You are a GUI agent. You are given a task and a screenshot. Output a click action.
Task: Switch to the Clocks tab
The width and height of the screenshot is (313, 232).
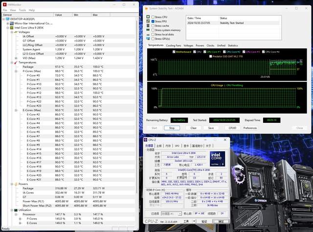pos(210,46)
